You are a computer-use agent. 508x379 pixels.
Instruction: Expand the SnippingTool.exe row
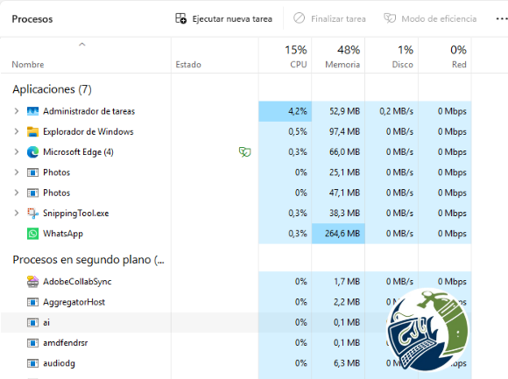click(x=16, y=213)
